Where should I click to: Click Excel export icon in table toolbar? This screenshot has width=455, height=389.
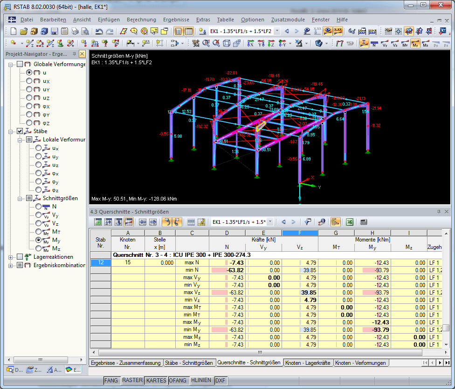coord(349,222)
